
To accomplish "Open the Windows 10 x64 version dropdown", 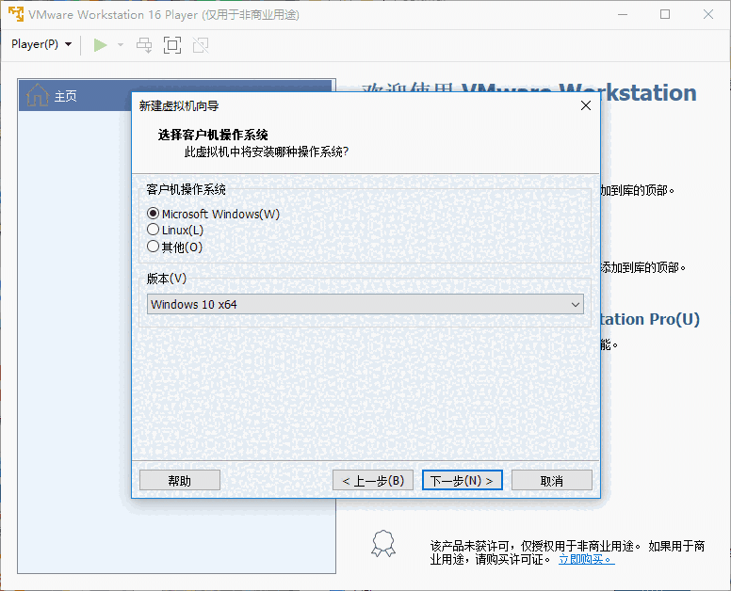I will 365,304.
